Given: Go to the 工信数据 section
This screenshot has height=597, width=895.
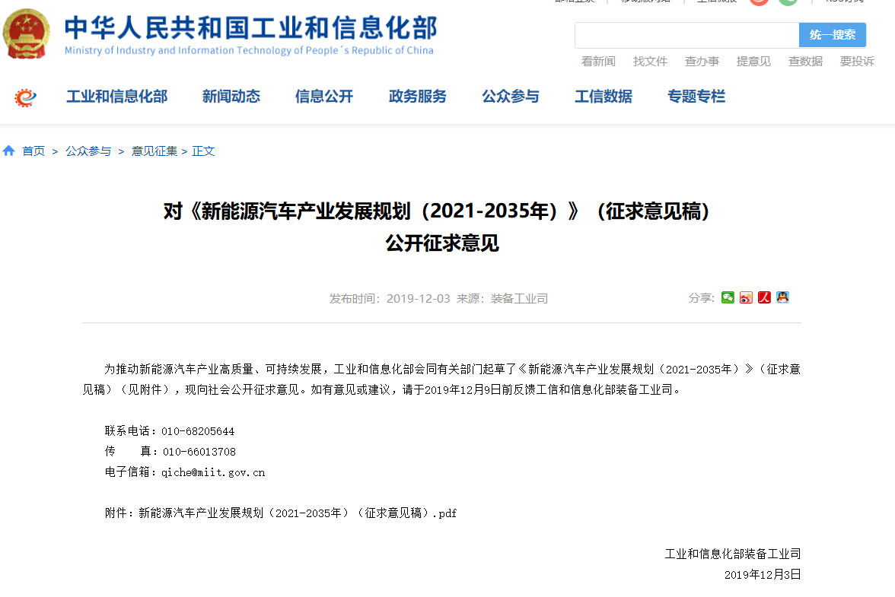Looking at the screenshot, I should 603,97.
